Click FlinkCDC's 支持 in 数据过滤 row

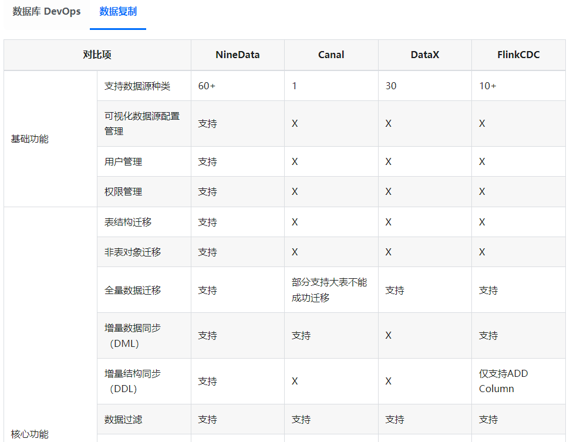[488, 420]
